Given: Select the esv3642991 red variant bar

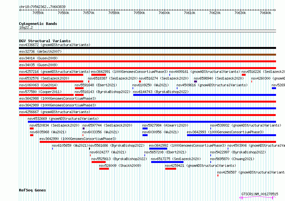Looking at the screenshot, I should pos(99,75).
